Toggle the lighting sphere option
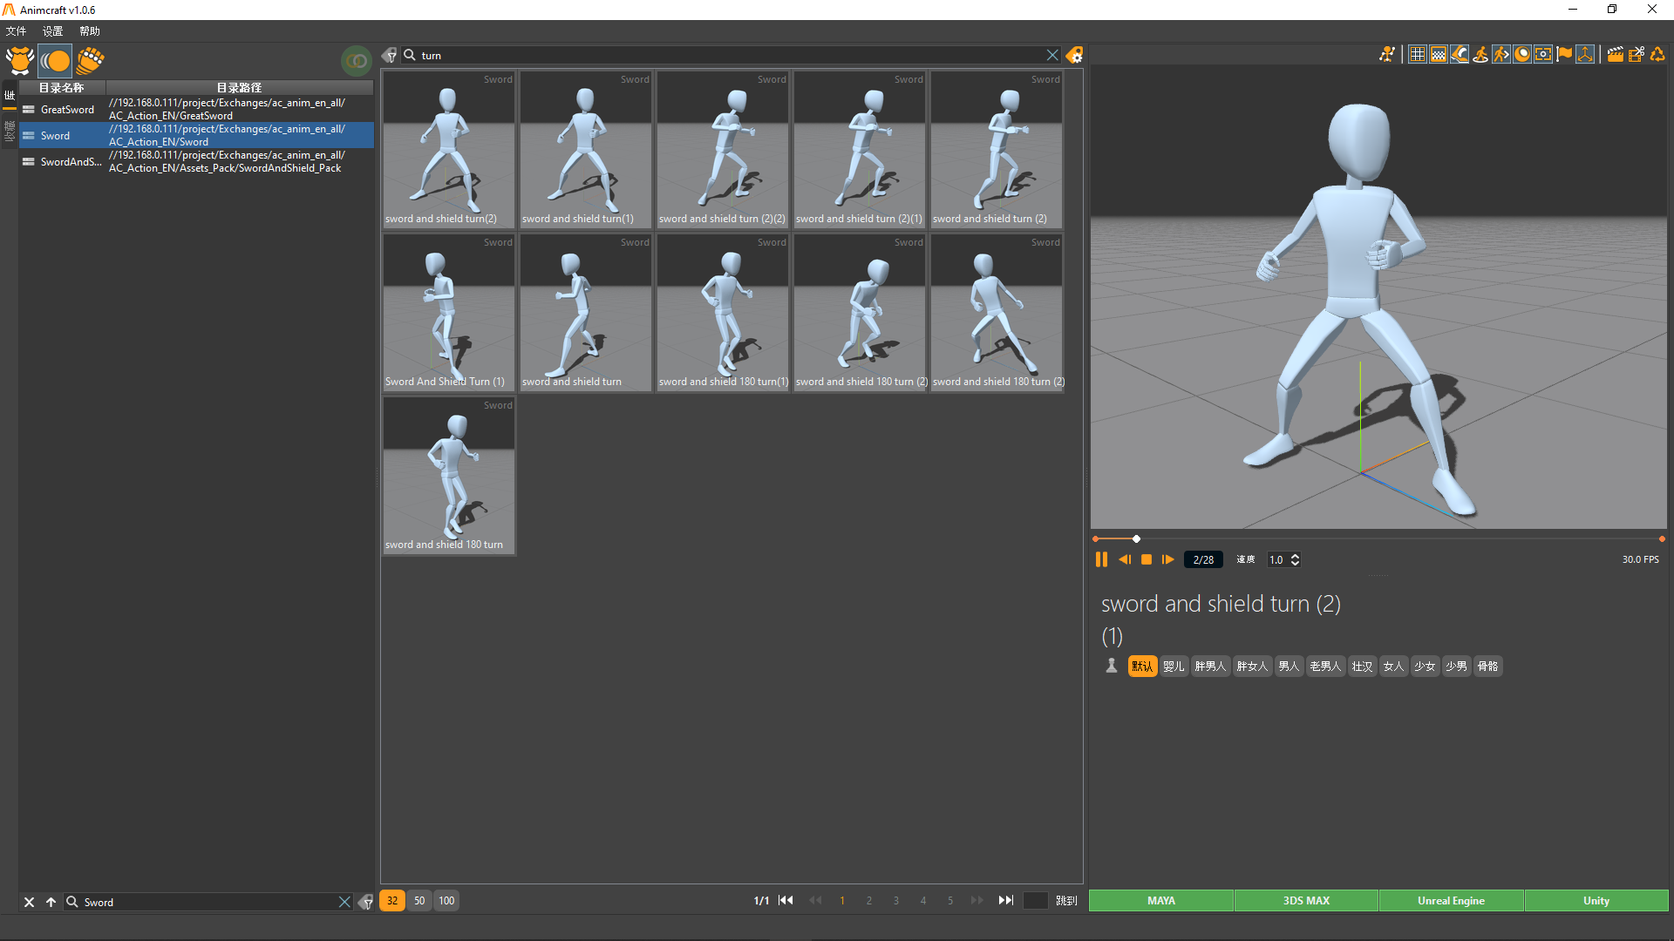The height and width of the screenshot is (941, 1674). (x=1522, y=54)
